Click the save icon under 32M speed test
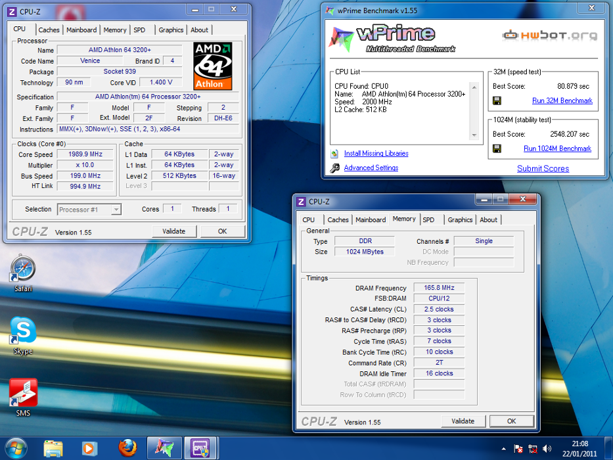 tap(497, 101)
